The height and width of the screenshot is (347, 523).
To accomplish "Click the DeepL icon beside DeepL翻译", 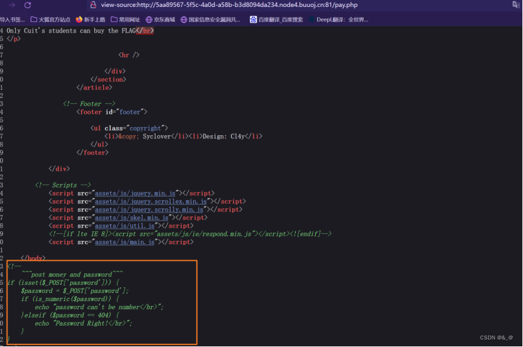I will [312, 19].
